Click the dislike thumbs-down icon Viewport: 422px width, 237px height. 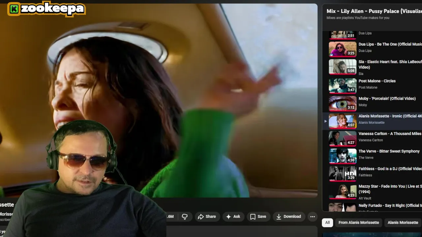(185, 217)
